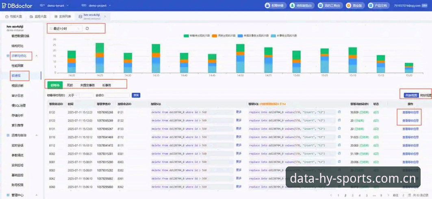Open my work orders from the top bar
This screenshot has width=432, height=199.
(x=329, y=6)
